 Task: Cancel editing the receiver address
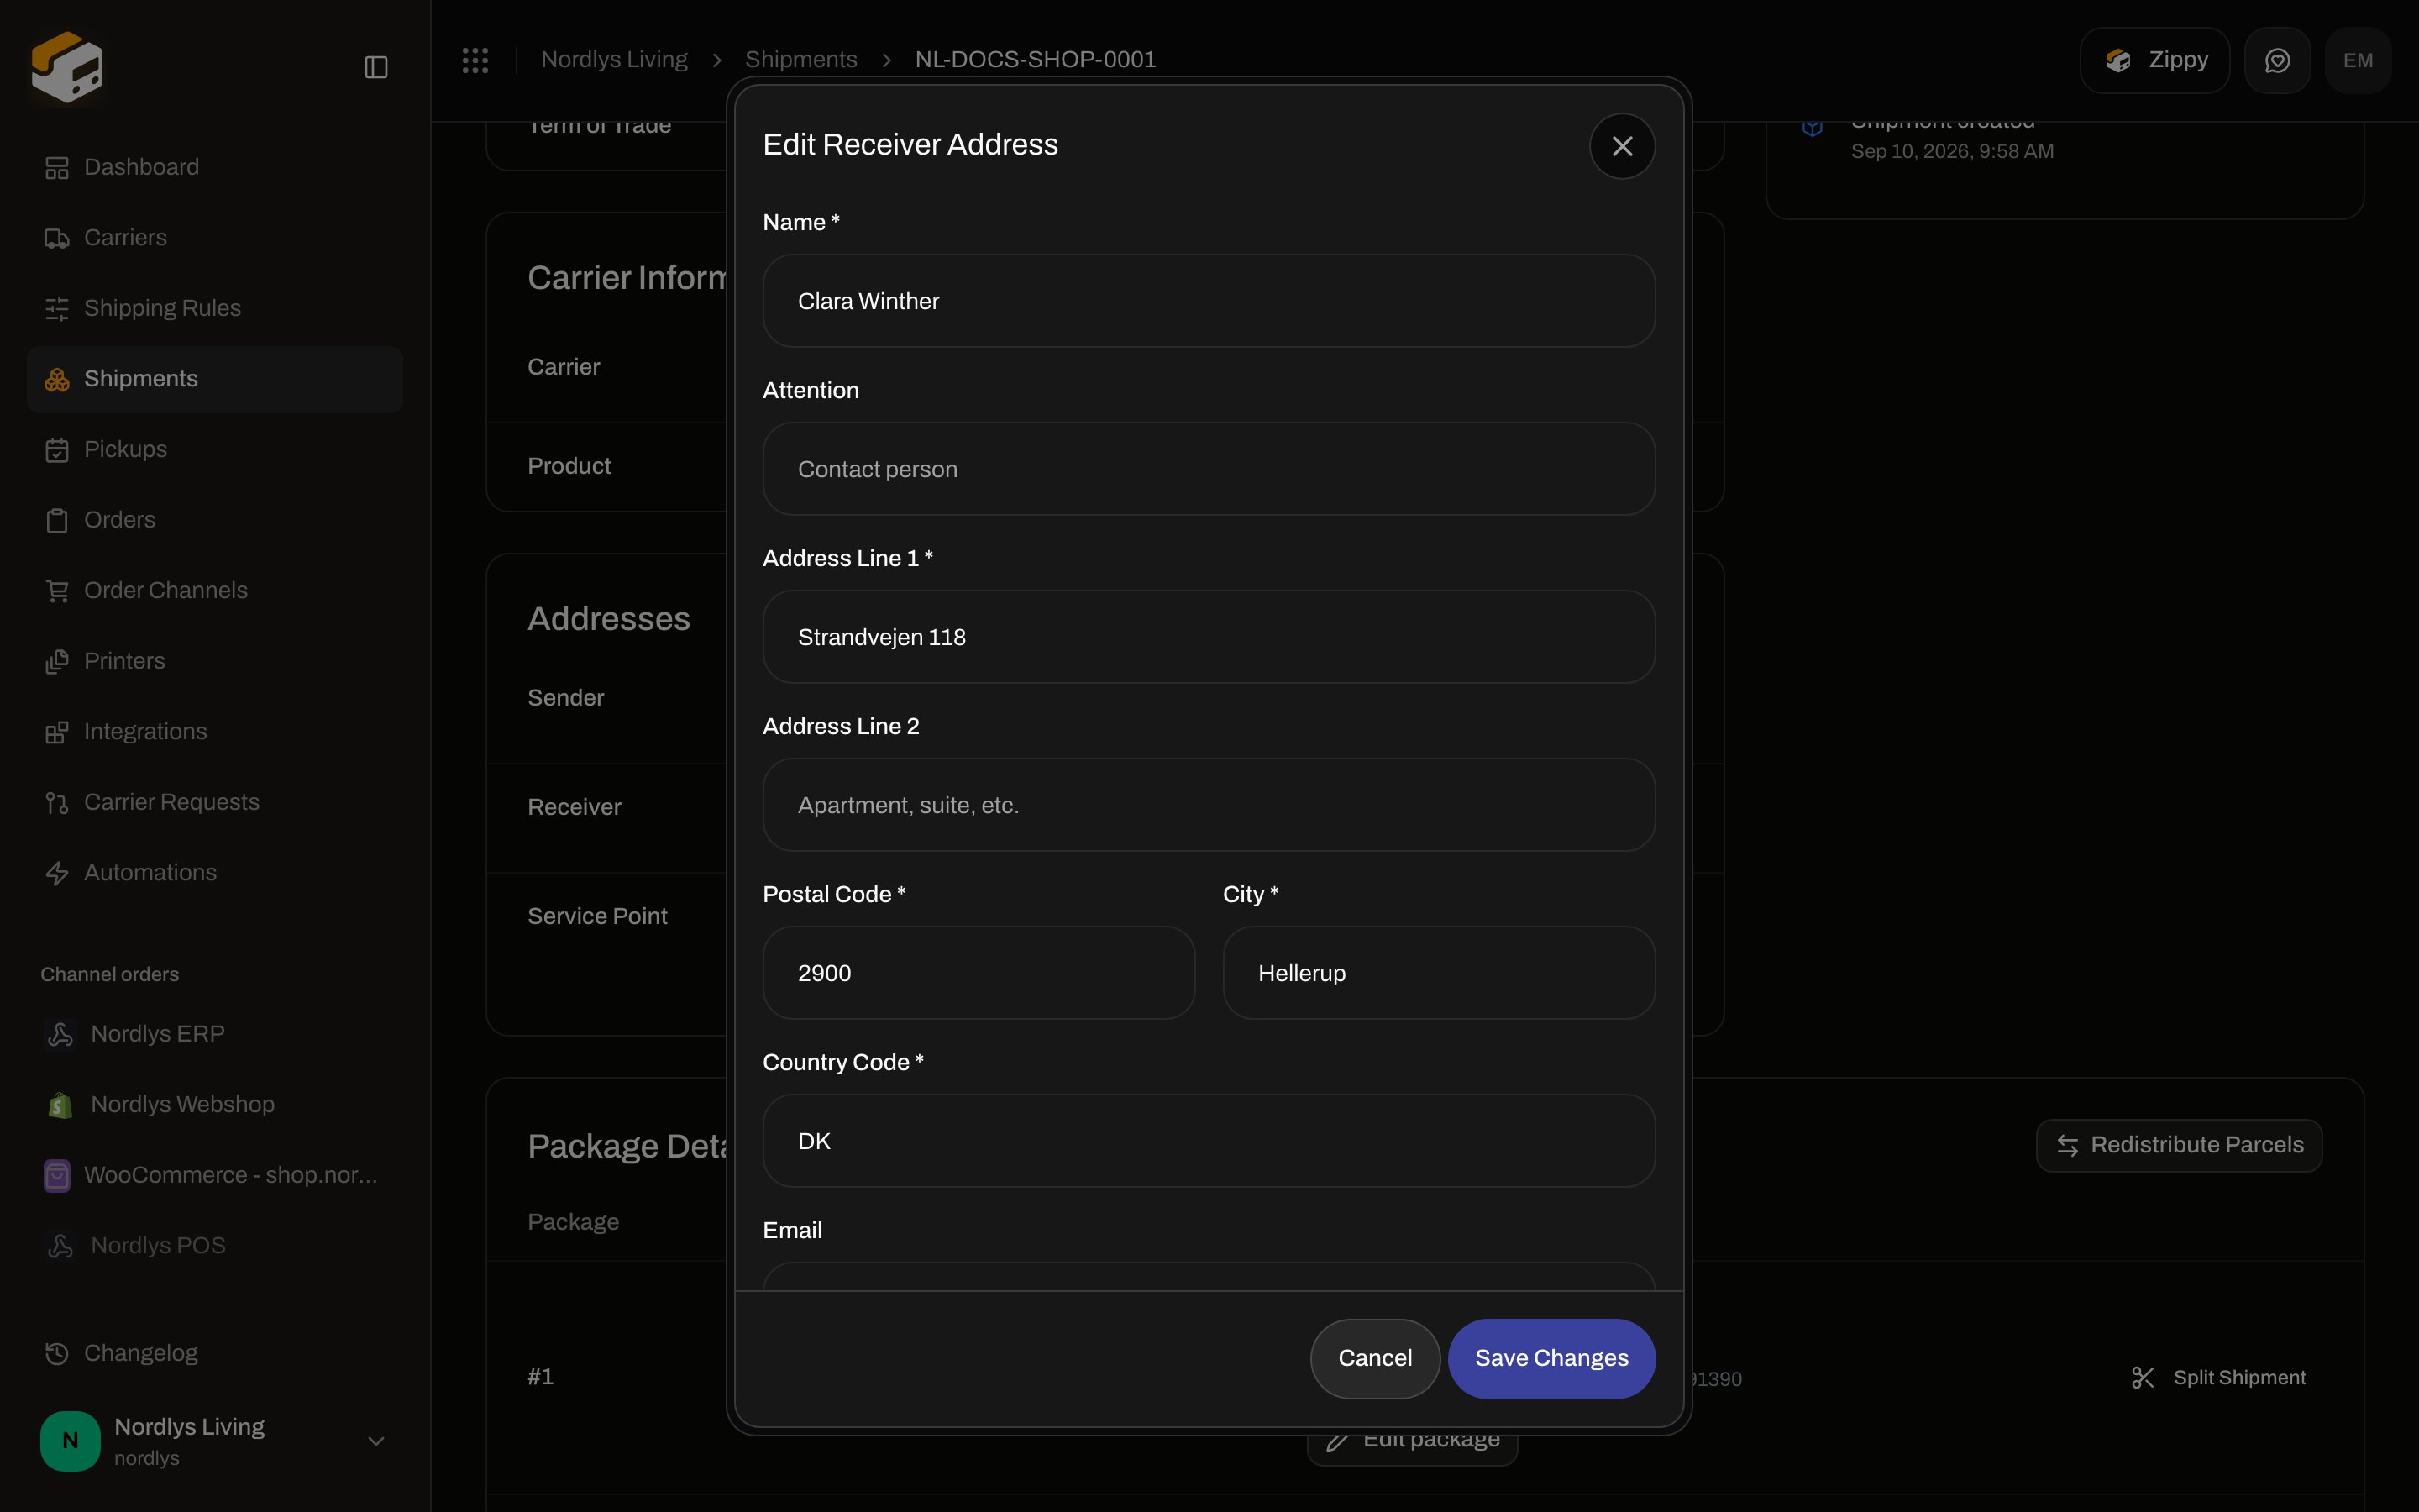click(x=1374, y=1358)
